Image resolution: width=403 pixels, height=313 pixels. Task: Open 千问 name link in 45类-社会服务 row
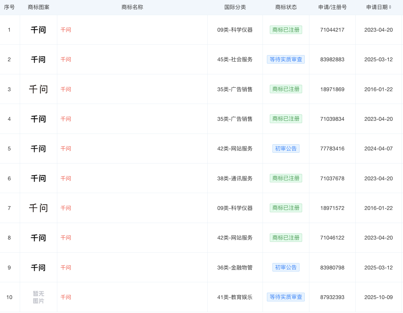coord(66,60)
